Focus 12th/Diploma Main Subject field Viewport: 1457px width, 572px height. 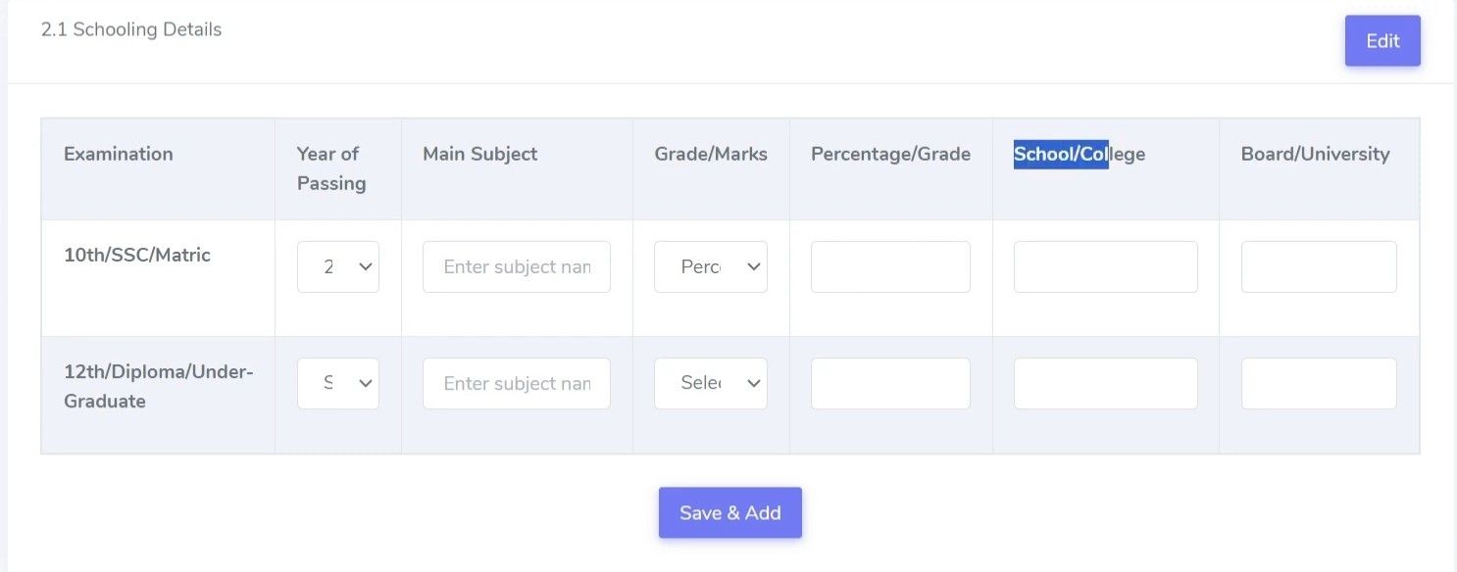(516, 383)
